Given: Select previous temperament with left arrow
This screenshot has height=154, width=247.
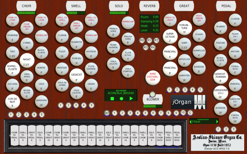Looking at the screenshot, I should [191, 122].
